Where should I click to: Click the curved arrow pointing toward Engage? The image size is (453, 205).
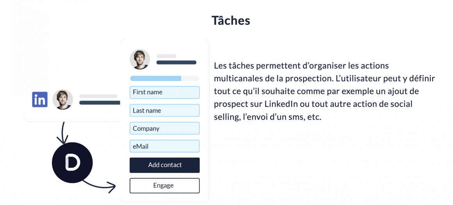(101, 185)
